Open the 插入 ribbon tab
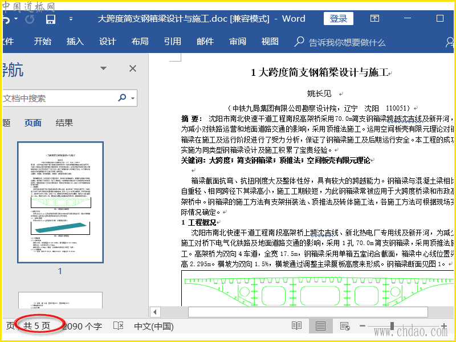The image size is (456, 342). (x=75, y=42)
